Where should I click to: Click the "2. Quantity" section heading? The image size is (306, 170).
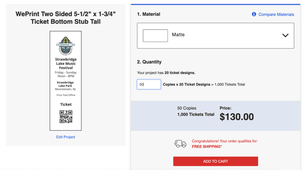coord(149,62)
